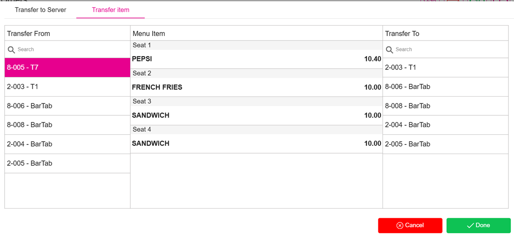Confirm with the green Done button

tap(478, 226)
